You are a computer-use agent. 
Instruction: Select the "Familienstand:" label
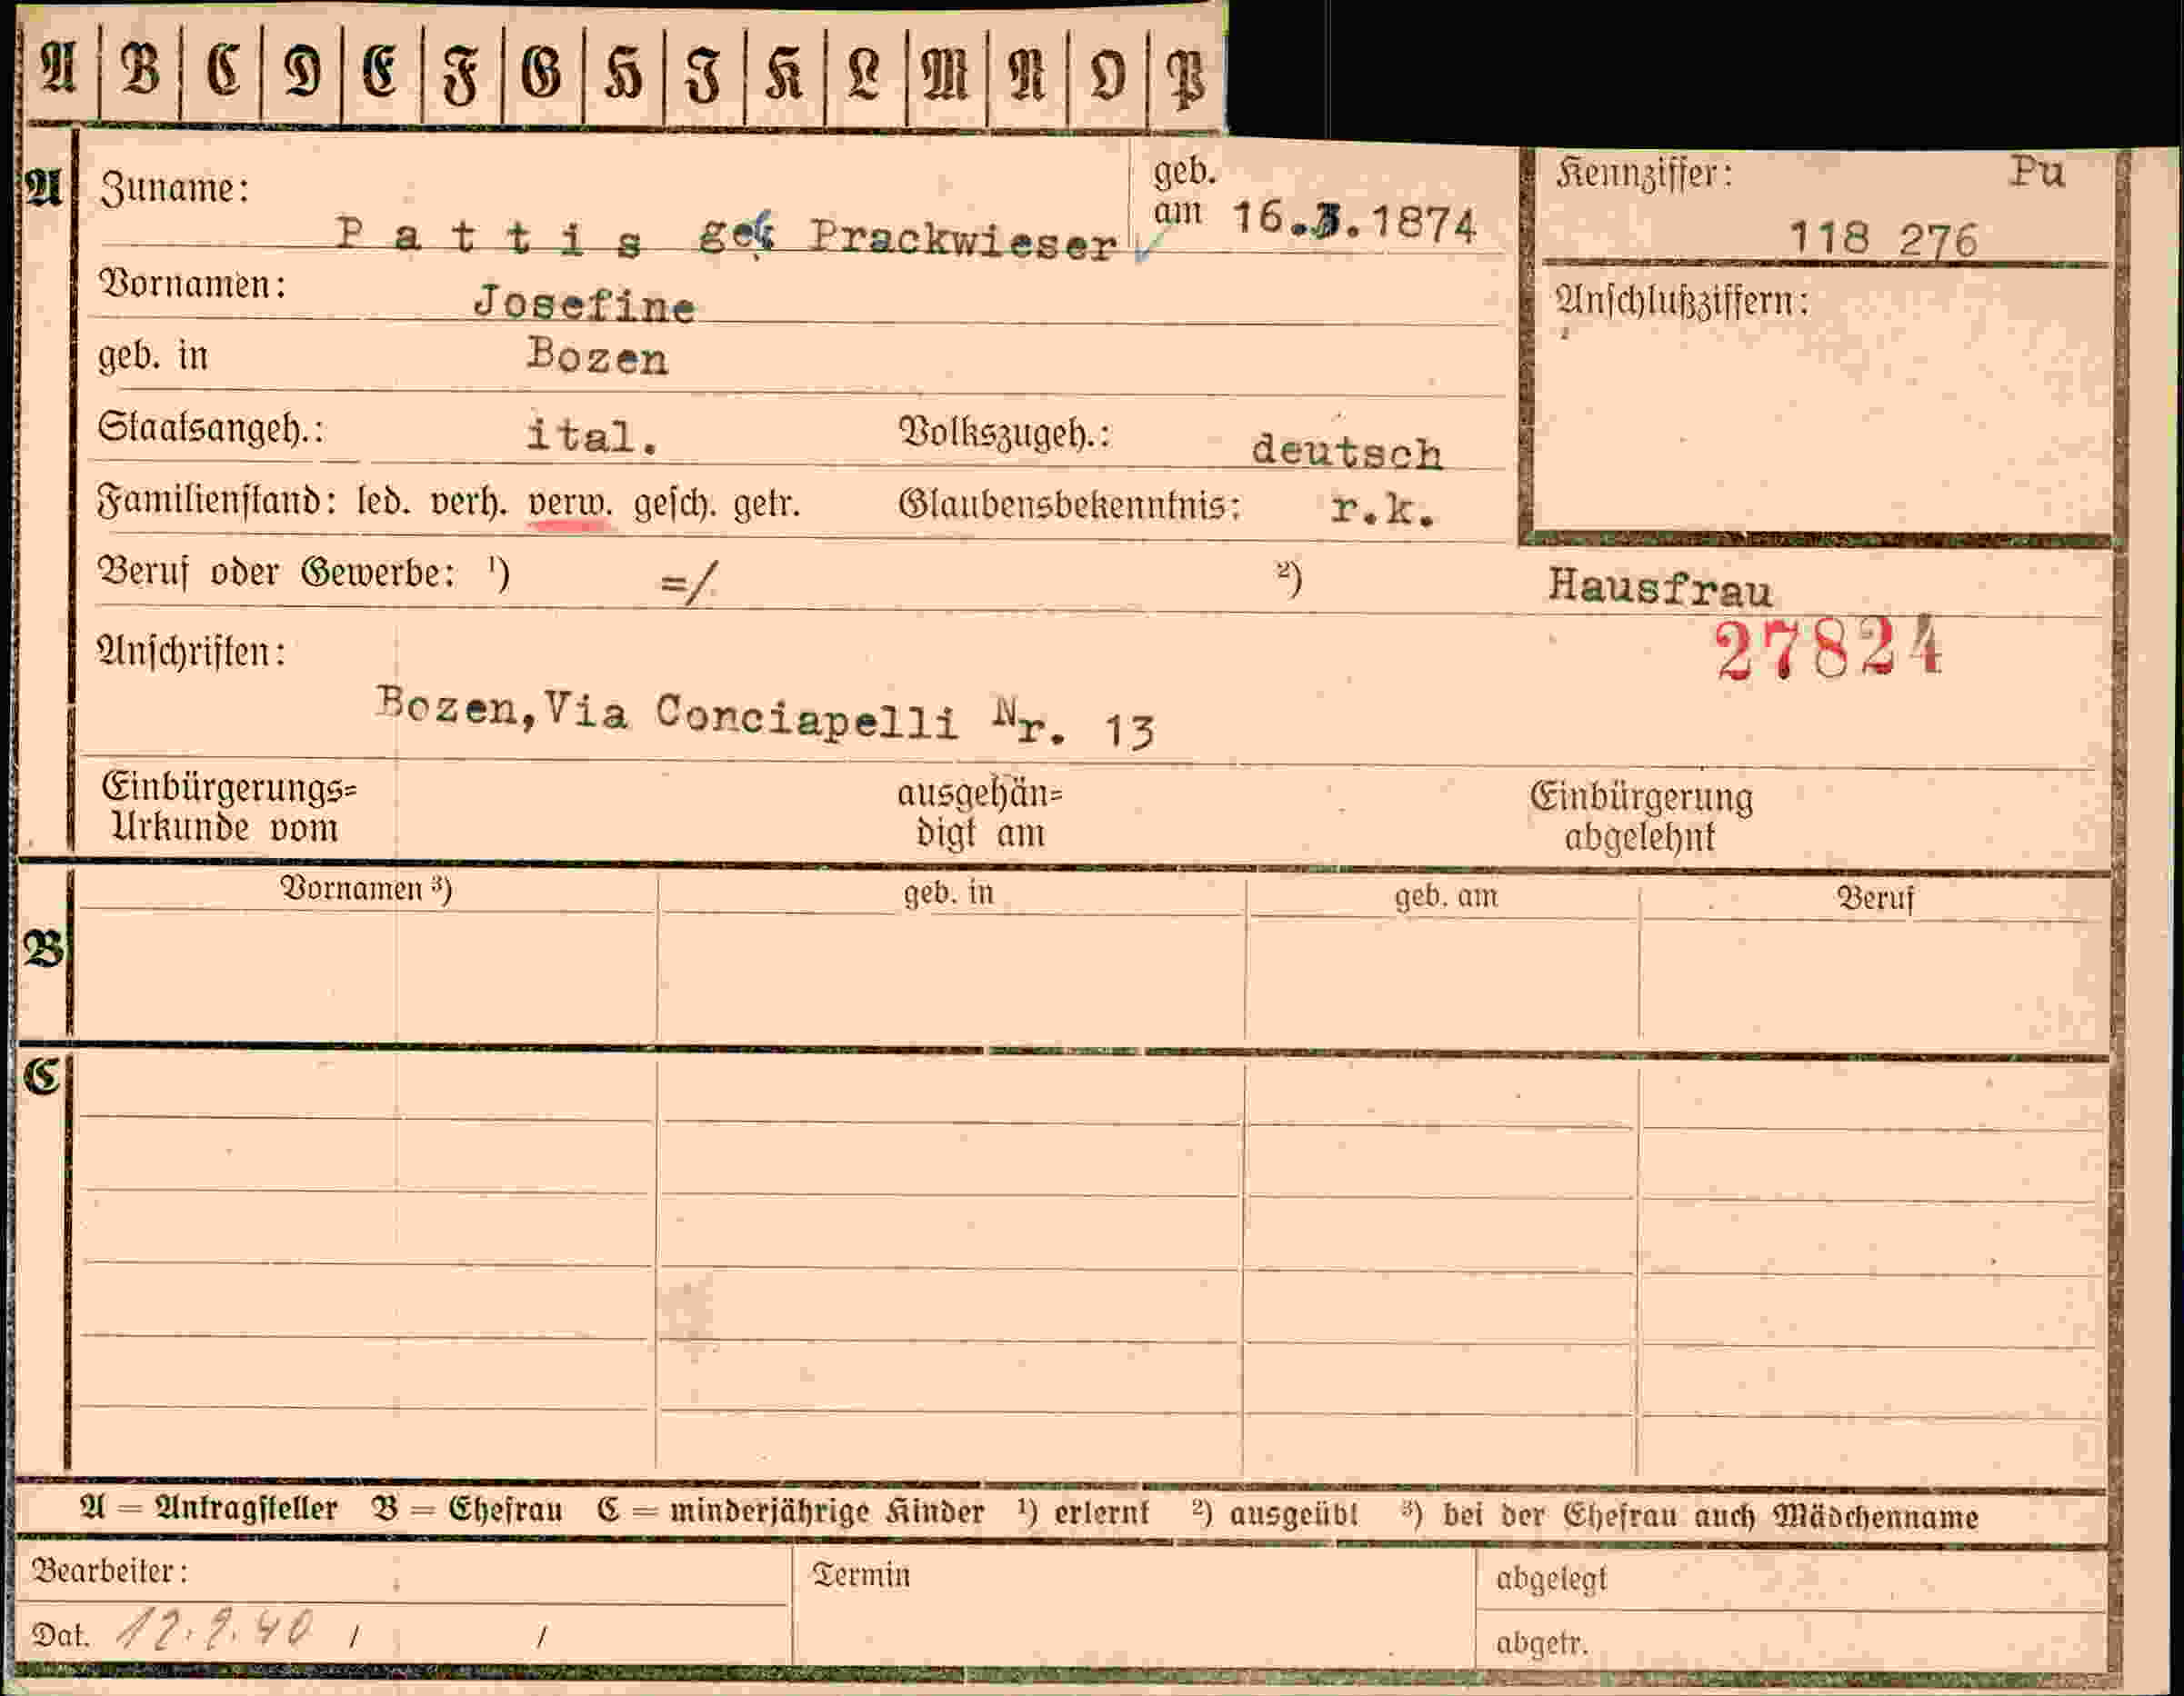click(x=217, y=500)
